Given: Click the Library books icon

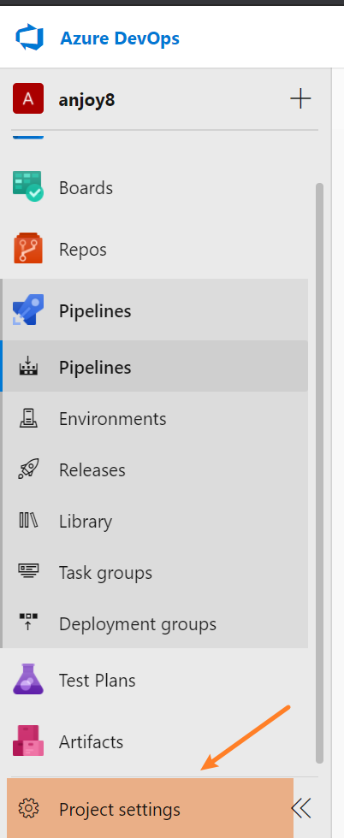Looking at the screenshot, I should pyautogui.click(x=28, y=521).
